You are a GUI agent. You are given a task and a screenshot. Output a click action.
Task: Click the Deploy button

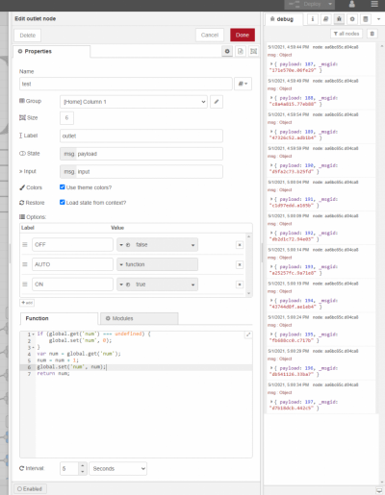[305, 4]
